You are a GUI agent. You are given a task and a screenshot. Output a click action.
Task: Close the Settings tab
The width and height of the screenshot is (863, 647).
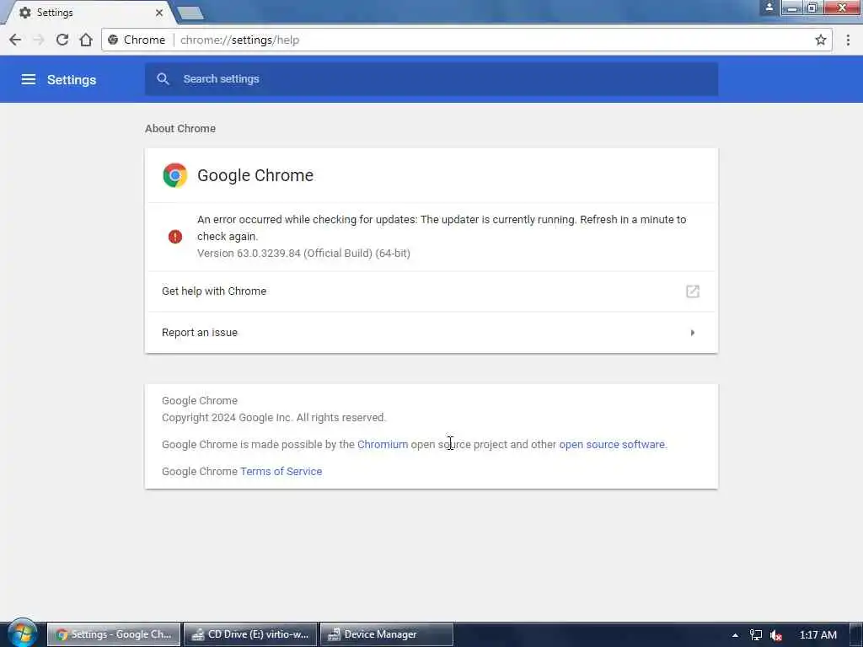point(159,12)
